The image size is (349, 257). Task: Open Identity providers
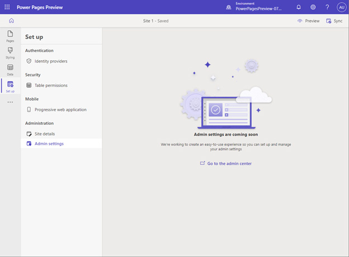[61, 61]
